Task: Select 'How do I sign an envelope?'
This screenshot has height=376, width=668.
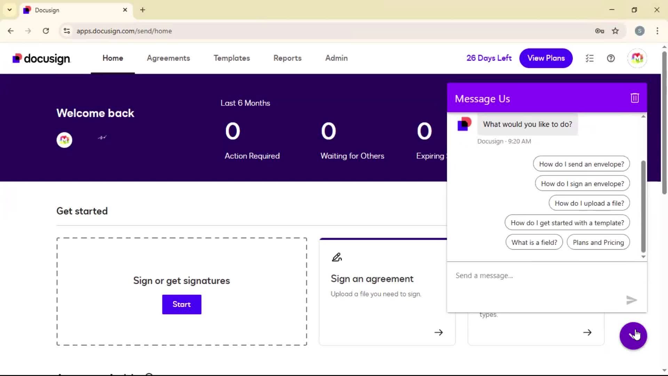Action: [582, 183]
